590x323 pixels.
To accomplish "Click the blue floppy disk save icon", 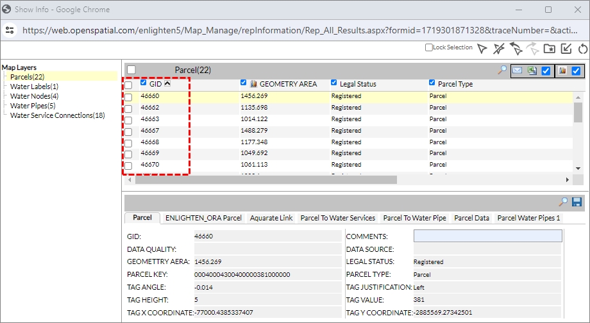I will click(x=577, y=202).
